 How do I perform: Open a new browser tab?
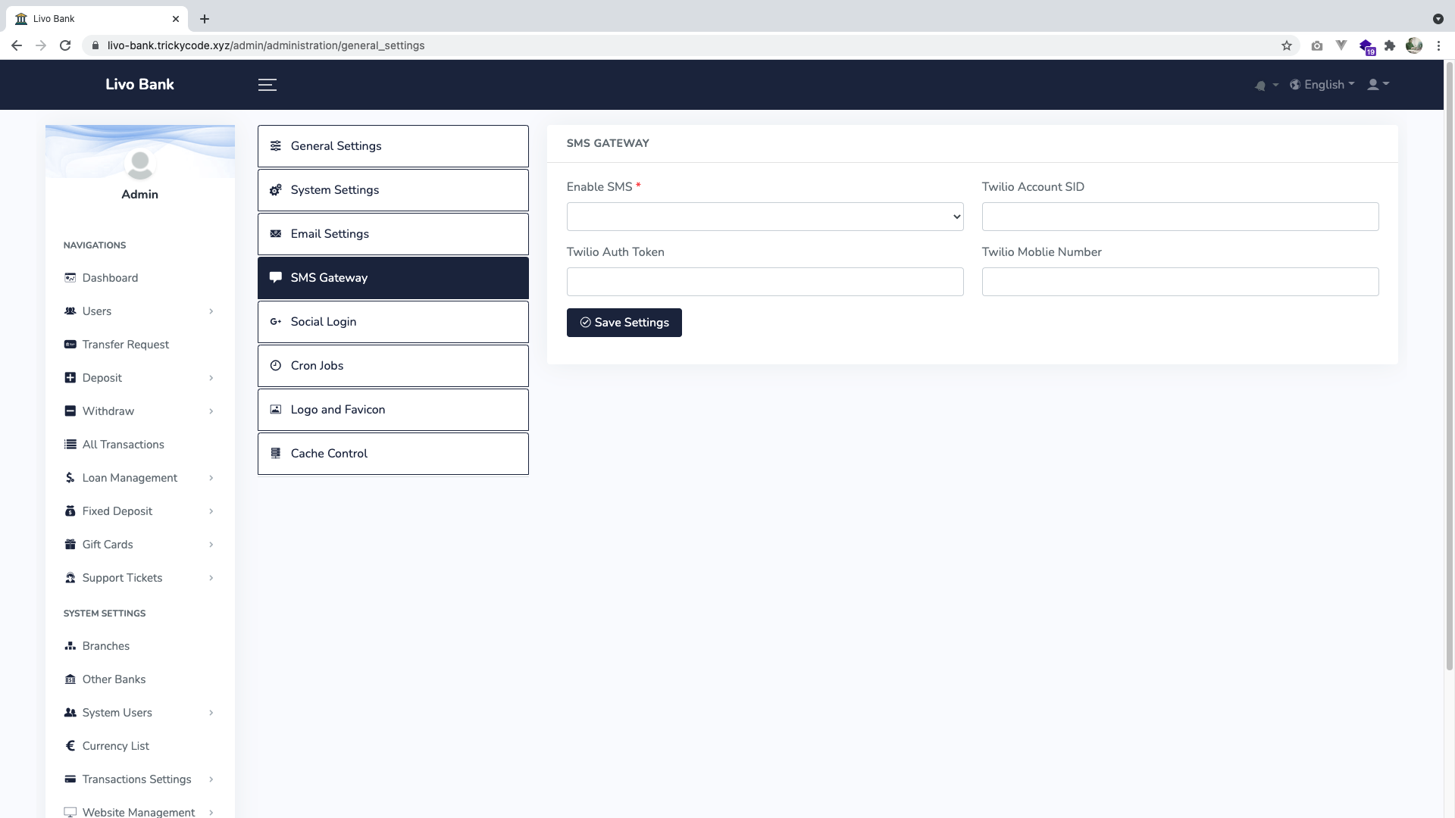(x=205, y=19)
